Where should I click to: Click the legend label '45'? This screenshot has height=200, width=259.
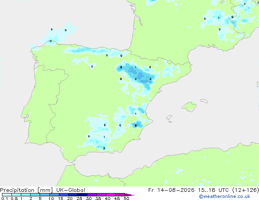[x=117, y=198]
